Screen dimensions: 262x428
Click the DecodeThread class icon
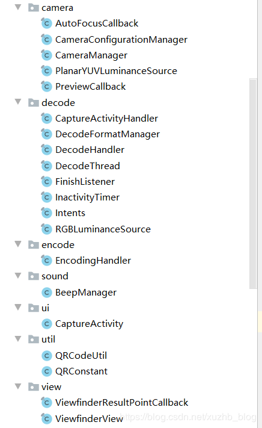click(46, 166)
